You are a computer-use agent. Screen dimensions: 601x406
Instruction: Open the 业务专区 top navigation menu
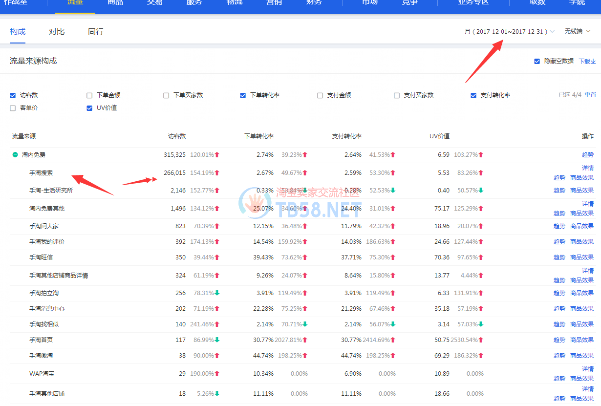tap(473, 2)
